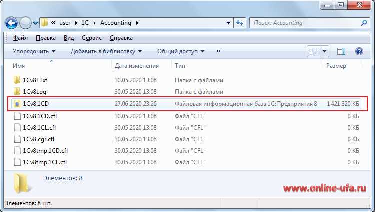
Task: Click the large folder icon in details pane
Action: pos(22,183)
